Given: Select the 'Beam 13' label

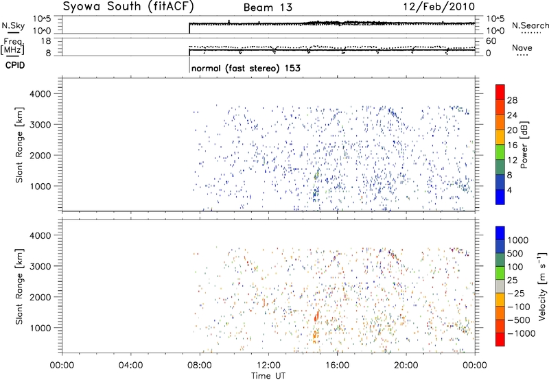Looking at the screenshot, I should click(268, 8).
